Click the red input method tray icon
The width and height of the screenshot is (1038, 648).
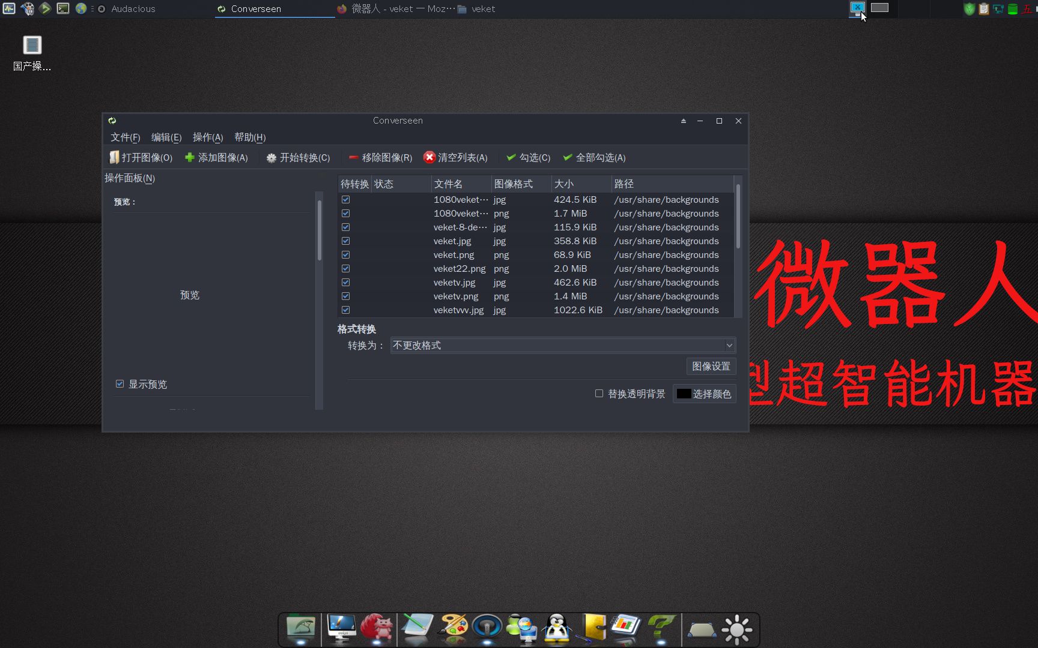pos(1027,9)
